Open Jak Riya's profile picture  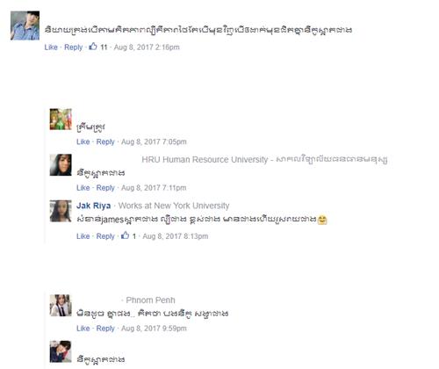click(x=61, y=211)
